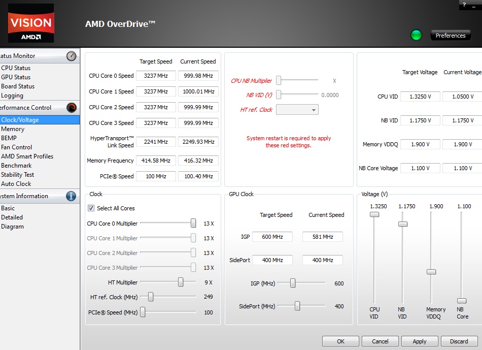This screenshot has height=350, width=482.
Task: Click the PCIe Speed (MHz) slider handle
Action: pyautogui.click(x=143, y=312)
